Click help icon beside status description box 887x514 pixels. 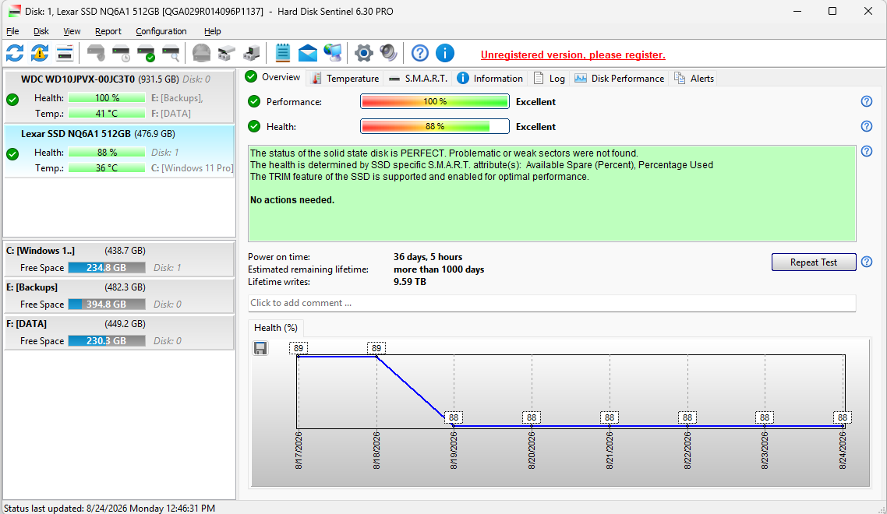click(x=867, y=151)
